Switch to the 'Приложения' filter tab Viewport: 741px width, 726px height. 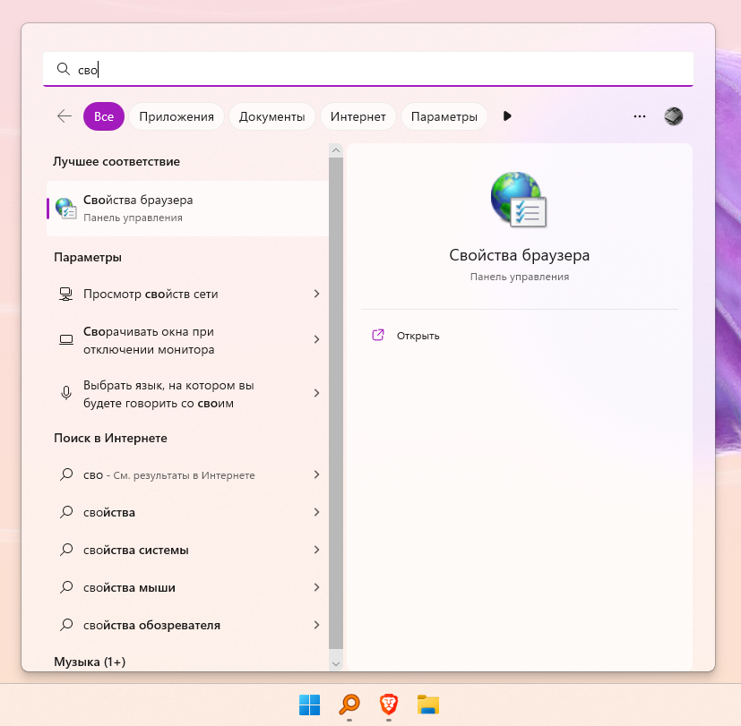pyautogui.click(x=177, y=116)
